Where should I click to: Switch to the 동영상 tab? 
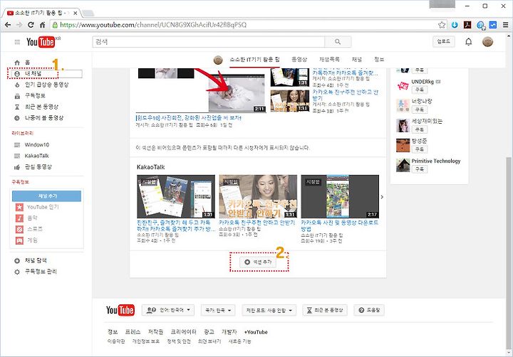[299, 60]
